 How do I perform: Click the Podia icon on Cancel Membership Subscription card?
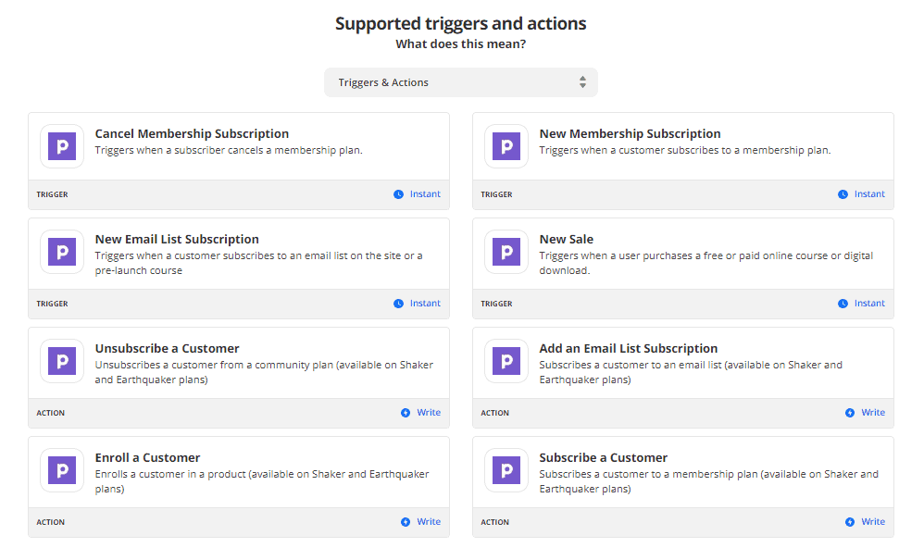coord(61,144)
